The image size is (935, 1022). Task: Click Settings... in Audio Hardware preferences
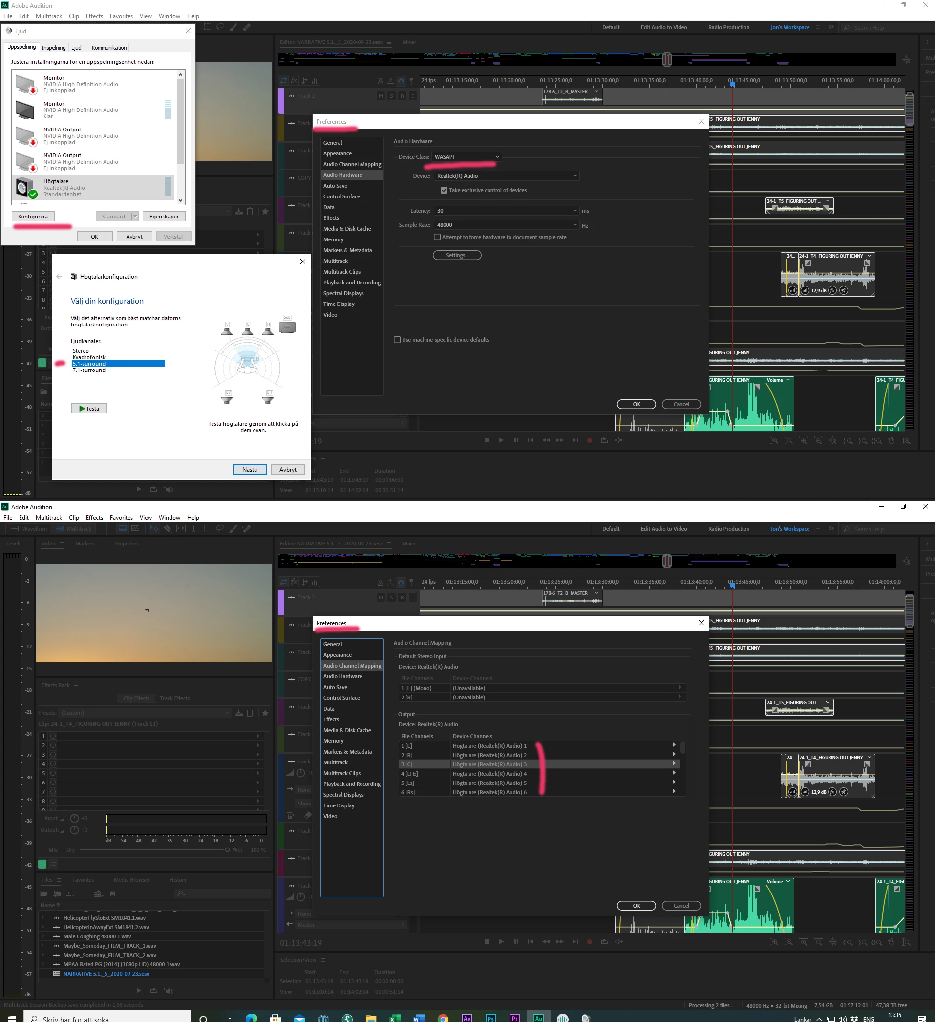(457, 255)
